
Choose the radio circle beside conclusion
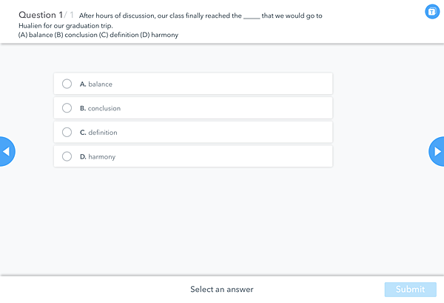pos(67,108)
